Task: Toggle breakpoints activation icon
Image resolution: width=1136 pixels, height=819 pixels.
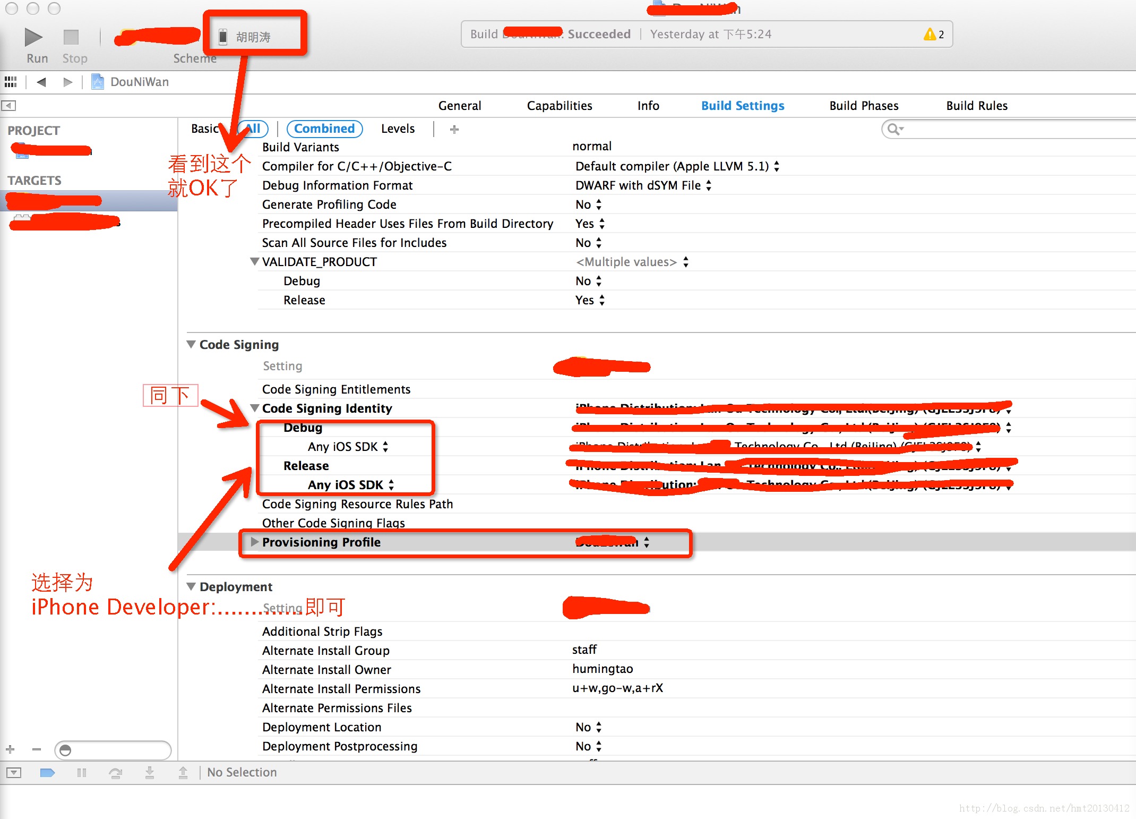Action: [x=48, y=772]
